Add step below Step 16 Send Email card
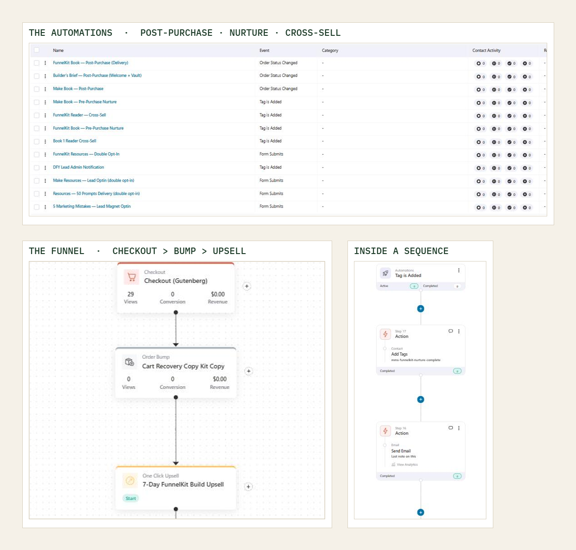This screenshot has height=550, width=576. coord(420,512)
